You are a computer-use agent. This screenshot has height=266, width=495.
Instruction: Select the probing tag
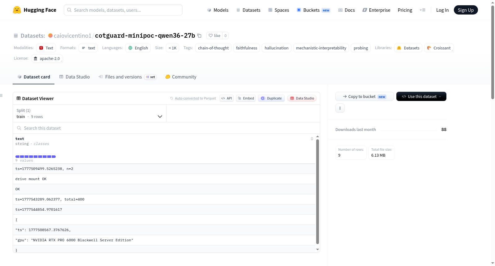click(361, 48)
